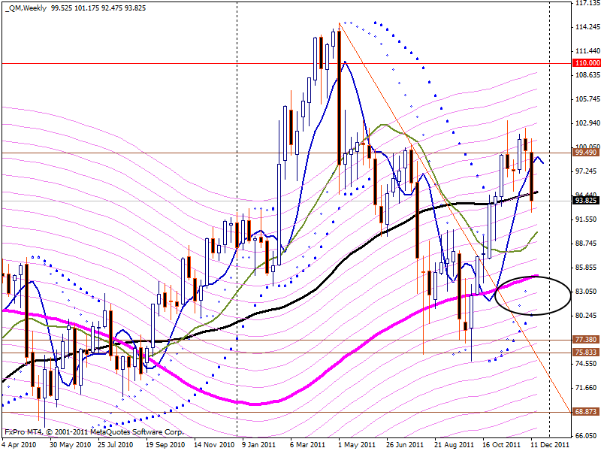Click the 108.635 price axis value
This screenshot has width=601, height=451.
pos(587,74)
